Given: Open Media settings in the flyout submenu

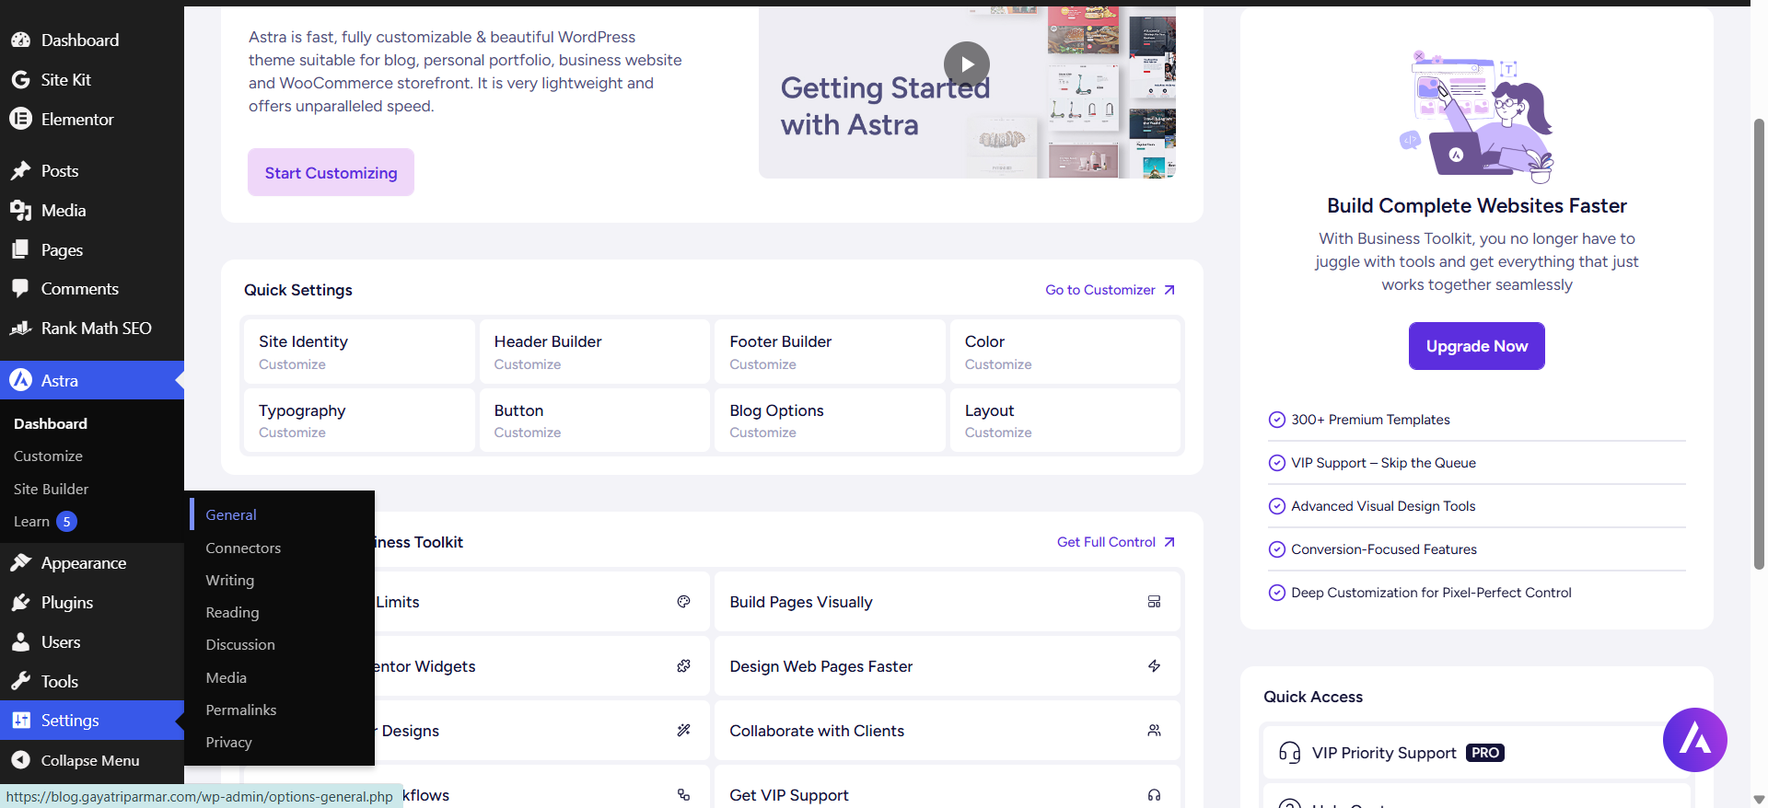Looking at the screenshot, I should coord(227,677).
